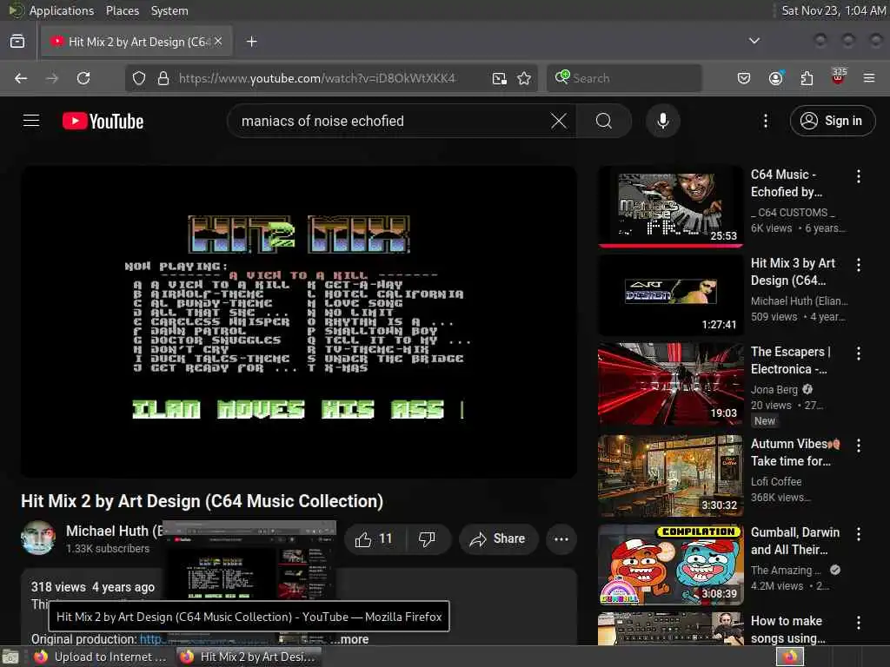
Task: Open Michael Huth channel avatar
Action: tap(38, 538)
